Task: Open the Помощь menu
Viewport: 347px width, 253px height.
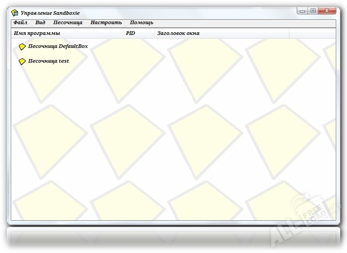Action: click(x=142, y=22)
